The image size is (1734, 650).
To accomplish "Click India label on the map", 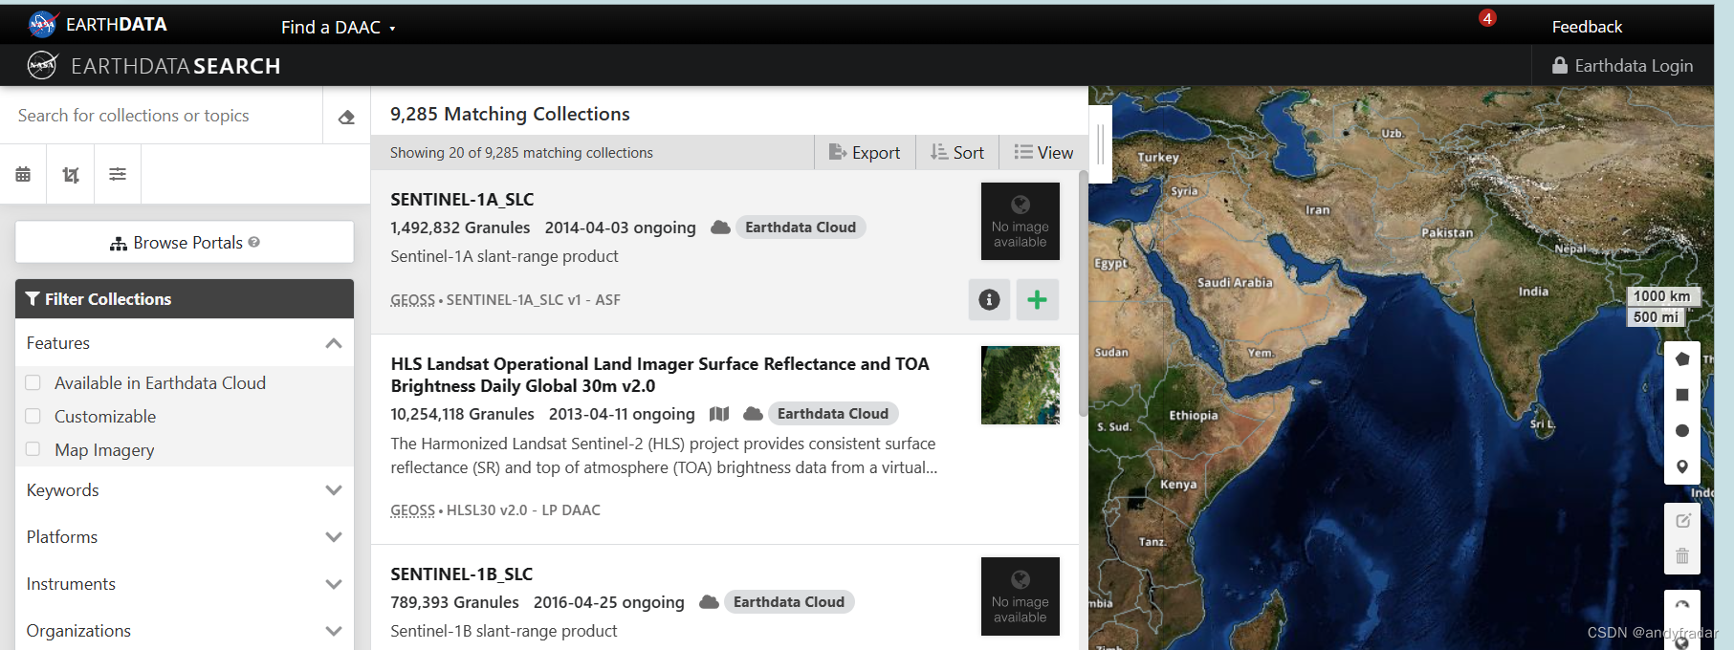I will coord(1533,292).
